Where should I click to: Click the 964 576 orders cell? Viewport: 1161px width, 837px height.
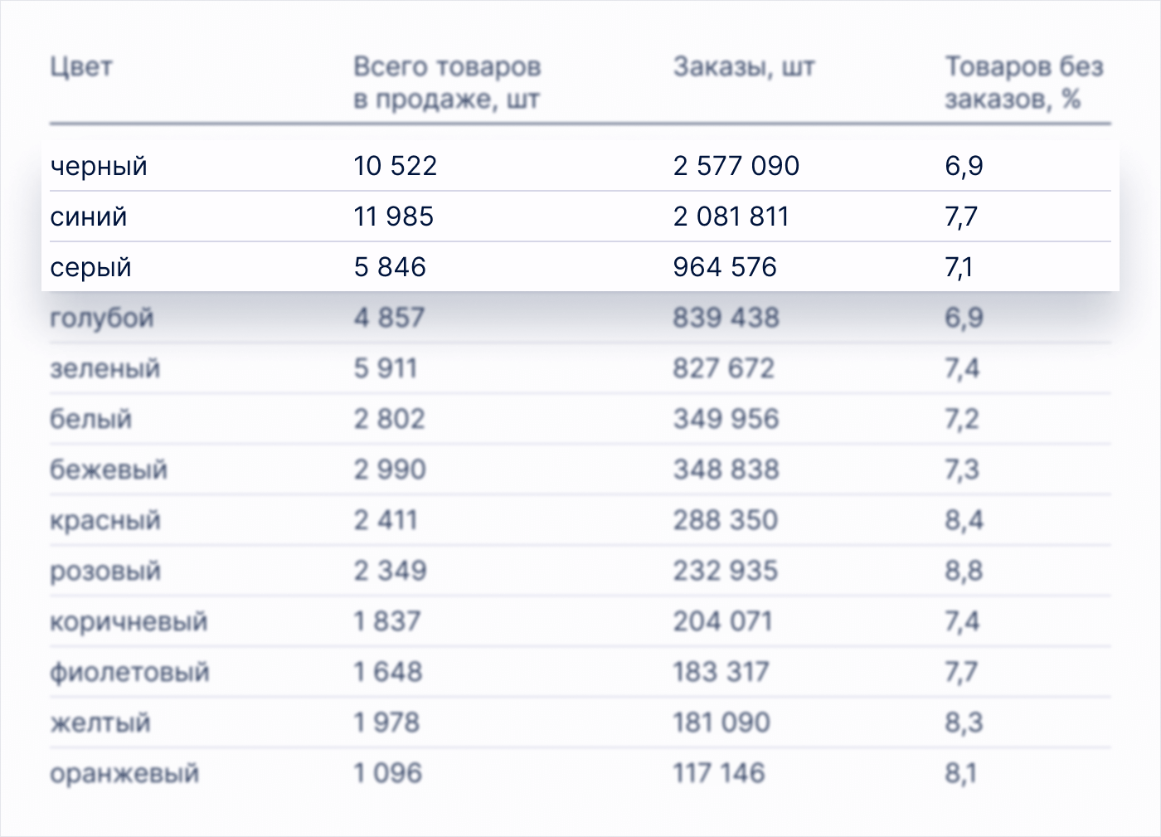725,267
